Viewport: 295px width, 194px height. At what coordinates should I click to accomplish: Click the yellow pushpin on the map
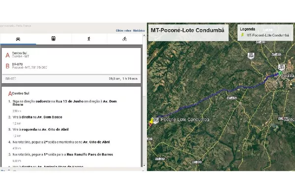point(151,121)
